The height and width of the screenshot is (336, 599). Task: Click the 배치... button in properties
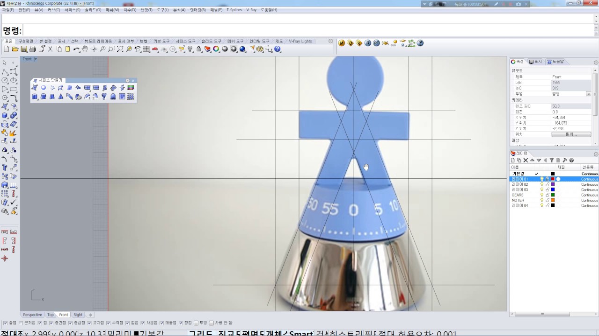[571, 134]
